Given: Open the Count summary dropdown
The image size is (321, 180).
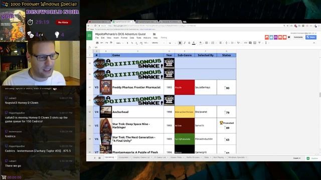Looking at the screenshot, I should (x=296, y=158).
